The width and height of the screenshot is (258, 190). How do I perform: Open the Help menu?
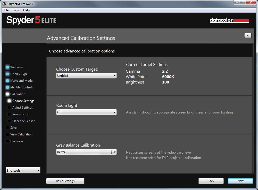tap(26, 10)
